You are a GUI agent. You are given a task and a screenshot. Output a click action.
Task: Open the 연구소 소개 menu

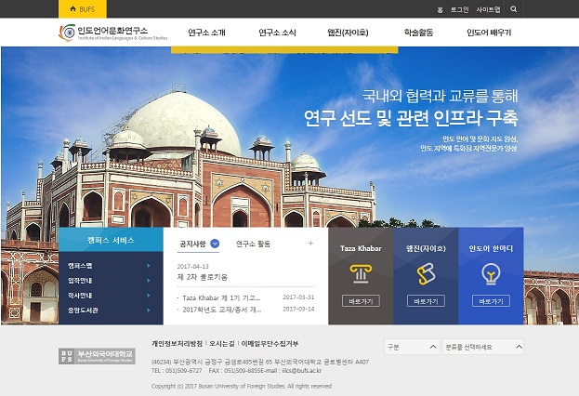[x=206, y=33]
